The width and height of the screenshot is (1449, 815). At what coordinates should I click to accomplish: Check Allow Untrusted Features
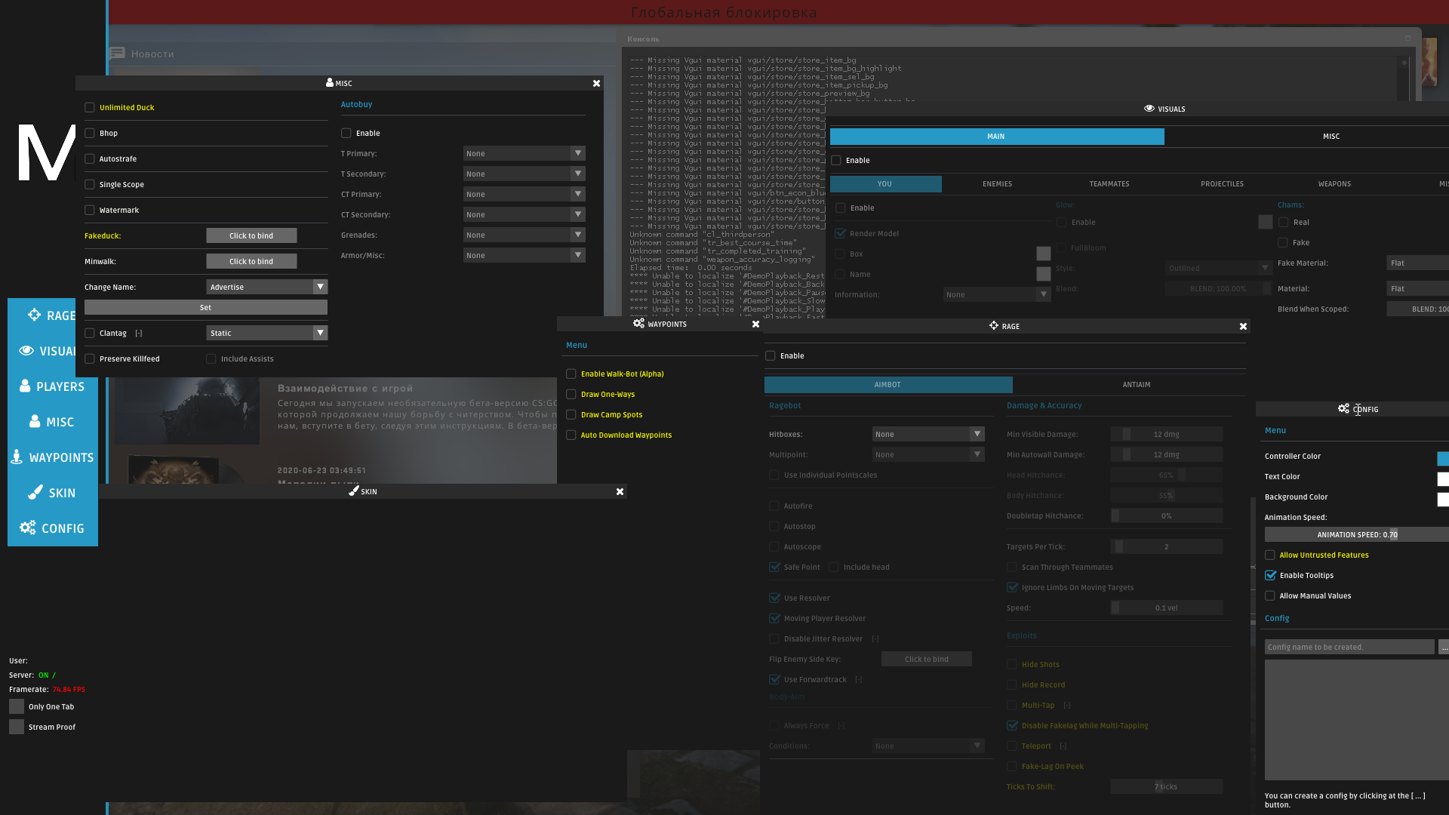(x=1270, y=555)
